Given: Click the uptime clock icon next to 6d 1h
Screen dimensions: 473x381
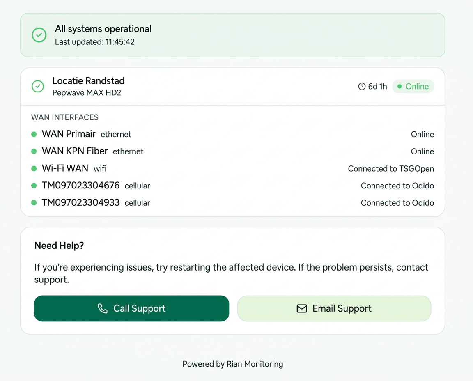Looking at the screenshot, I should click(x=362, y=87).
